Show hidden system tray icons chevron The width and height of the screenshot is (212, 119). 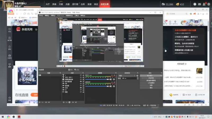tap(164, 117)
